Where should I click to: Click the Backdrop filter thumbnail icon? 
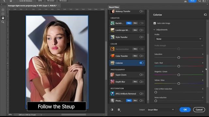(112, 23)
